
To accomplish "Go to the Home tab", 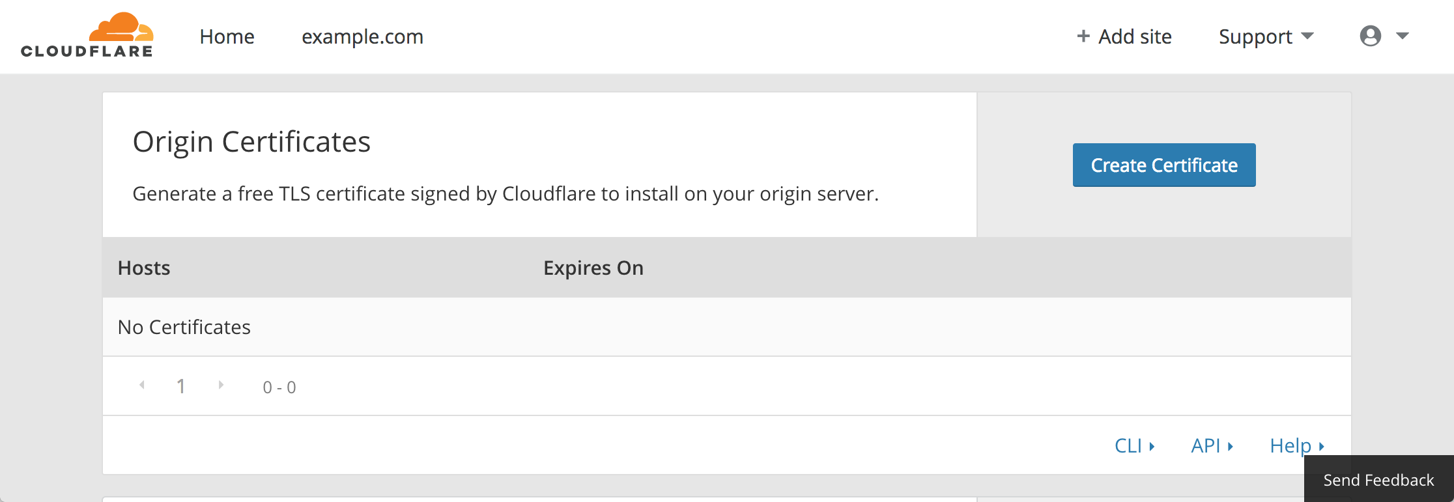I will [227, 36].
